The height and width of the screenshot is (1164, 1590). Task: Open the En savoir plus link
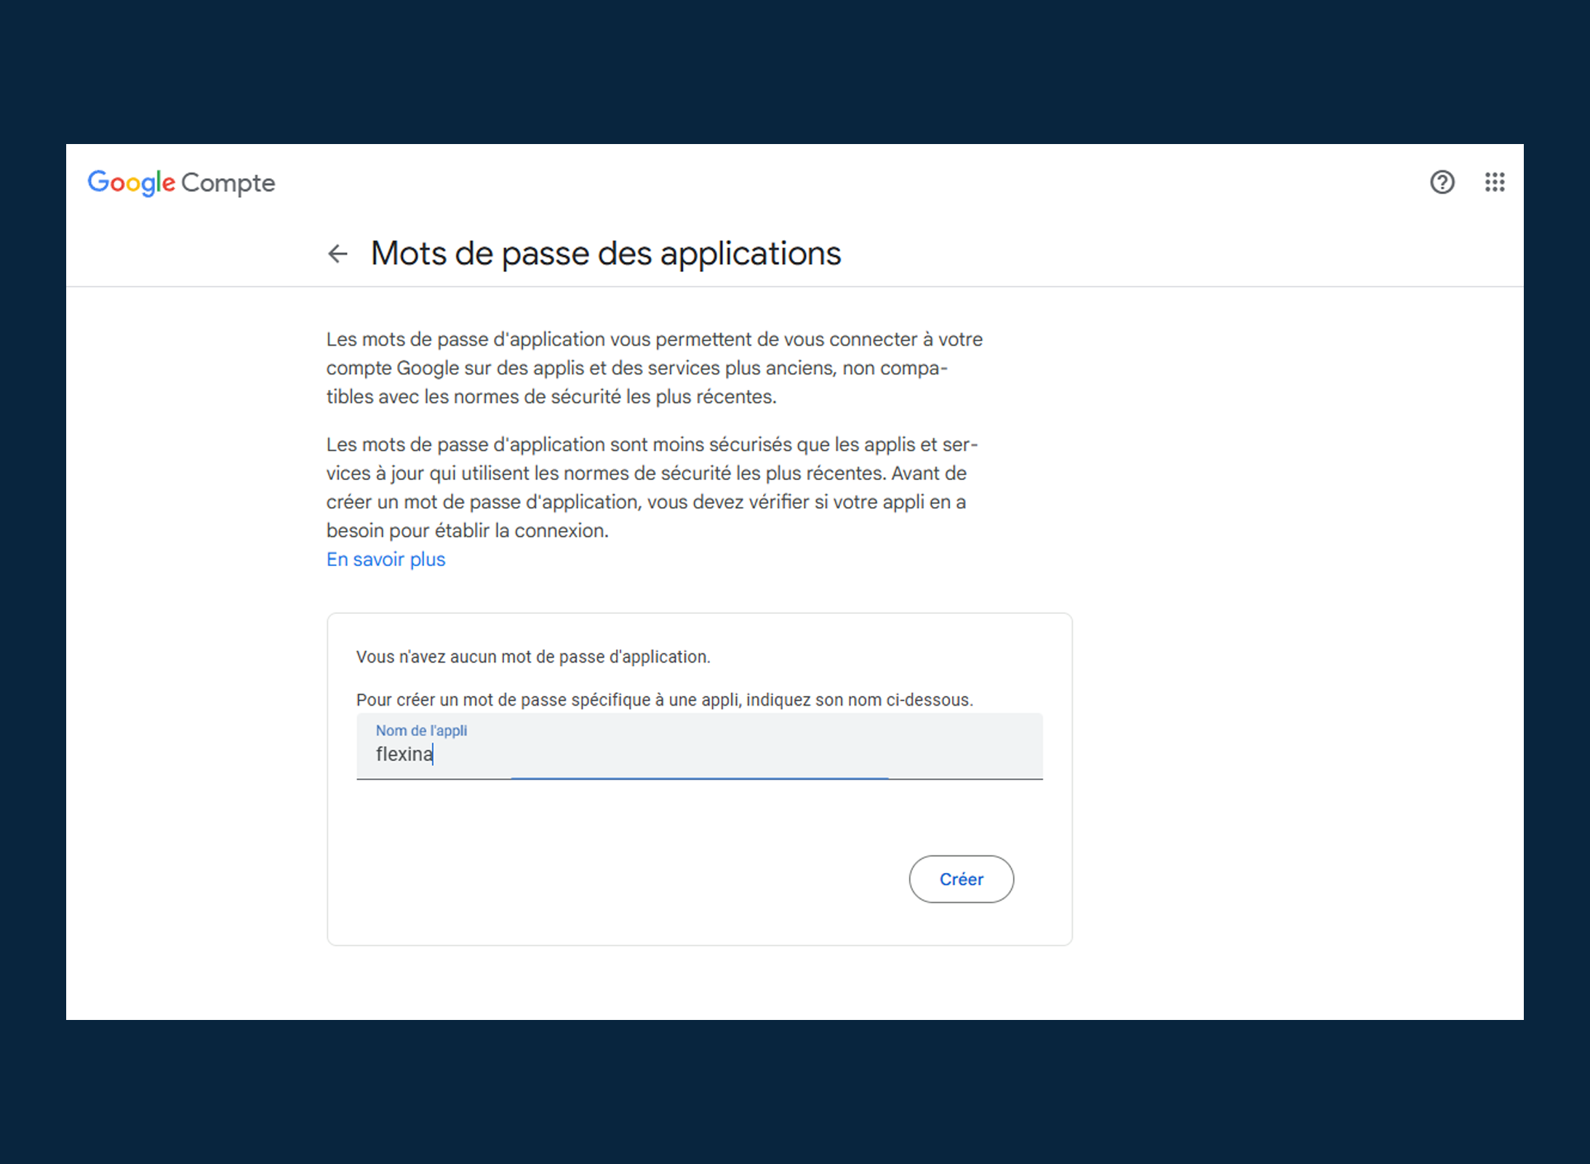pyautogui.click(x=385, y=559)
